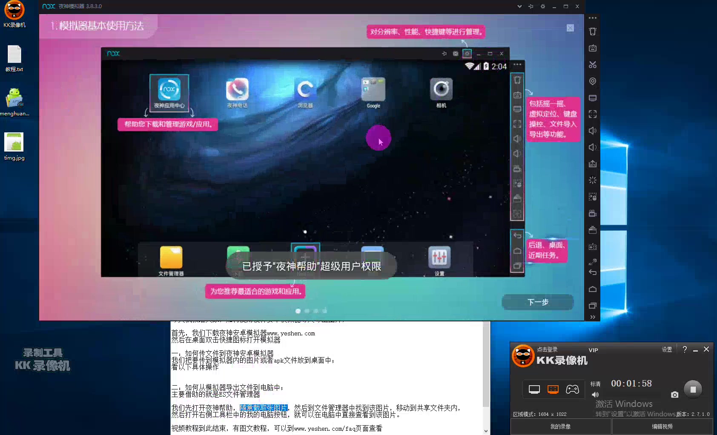This screenshot has width=717, height=435.
Task: Open the Nox toolbox briefcase icon
Action: 592,230
